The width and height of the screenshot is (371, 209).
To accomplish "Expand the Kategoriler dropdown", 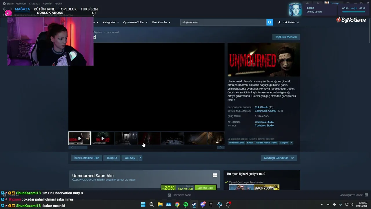I will [111, 22].
